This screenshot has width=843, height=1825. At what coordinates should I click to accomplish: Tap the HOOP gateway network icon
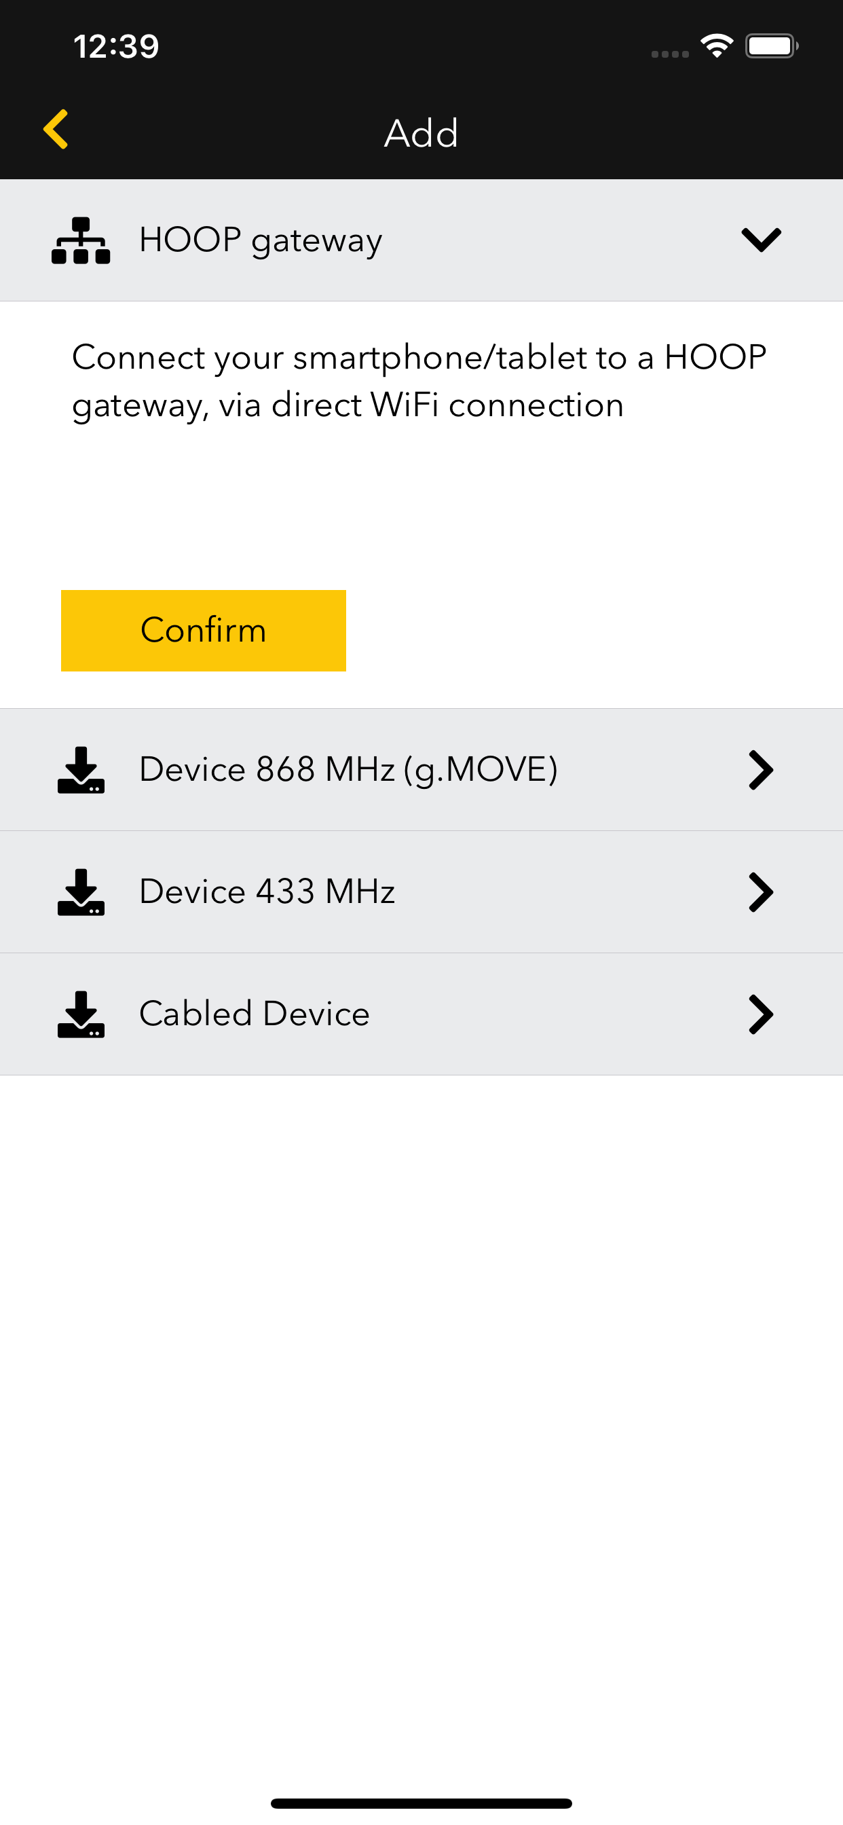coord(81,240)
